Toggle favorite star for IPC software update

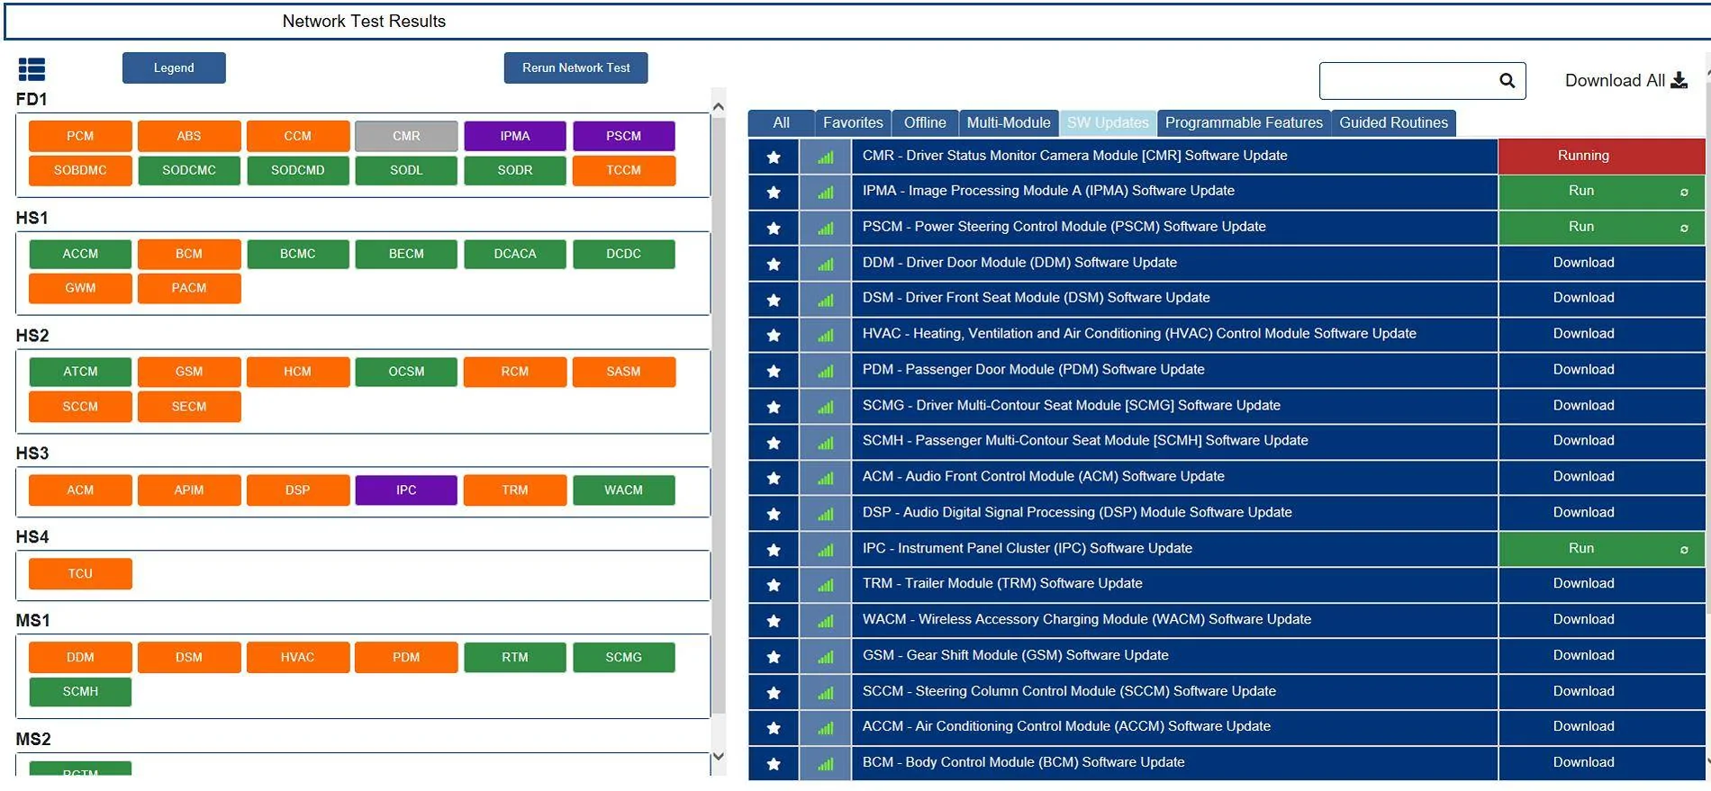773,550
